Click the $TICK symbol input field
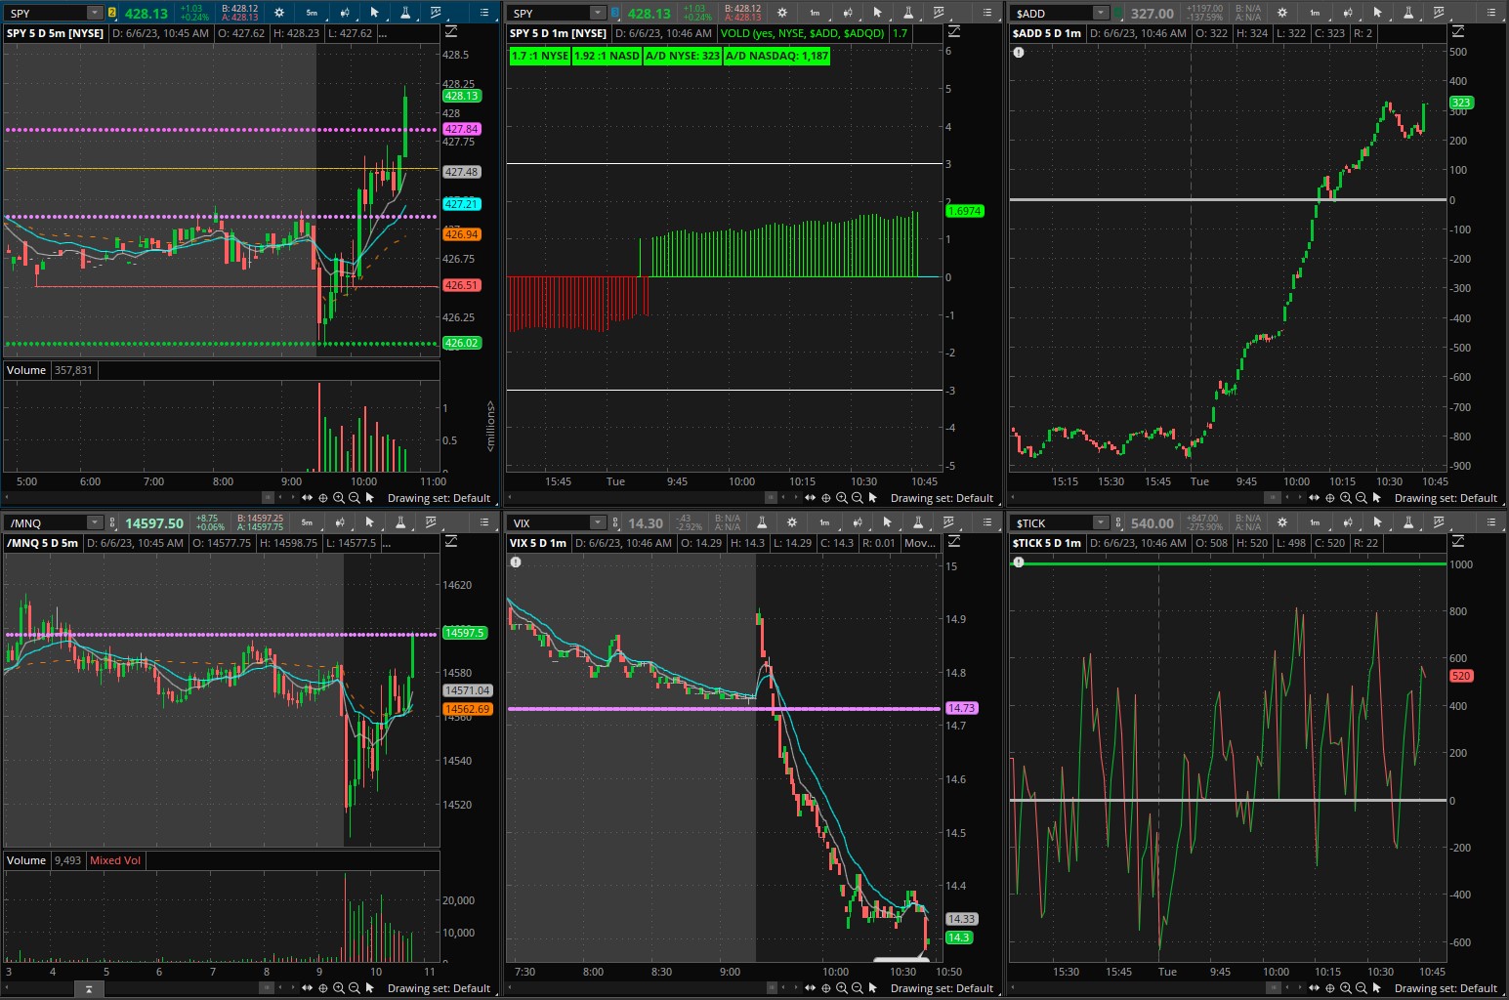The width and height of the screenshot is (1509, 1000). point(1052,522)
